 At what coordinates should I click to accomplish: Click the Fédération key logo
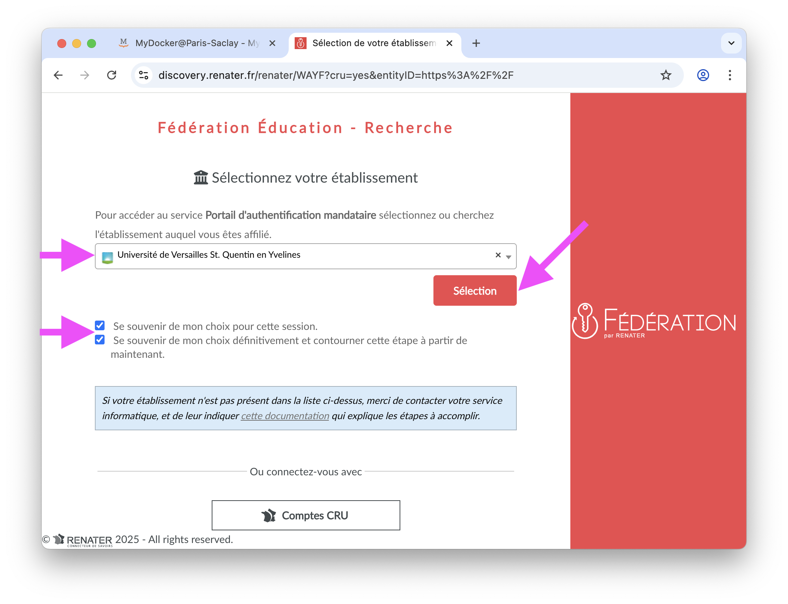click(x=584, y=321)
